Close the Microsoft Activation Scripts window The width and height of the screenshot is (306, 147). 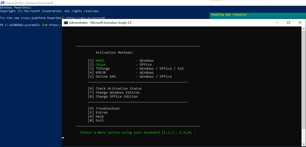pos(300,22)
